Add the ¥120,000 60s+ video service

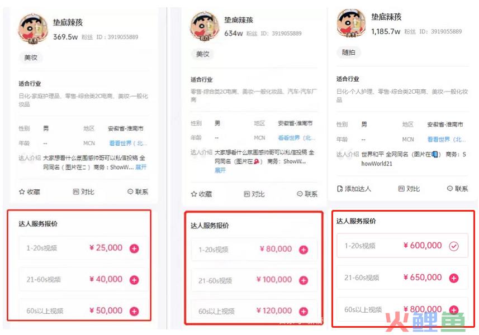(303, 312)
